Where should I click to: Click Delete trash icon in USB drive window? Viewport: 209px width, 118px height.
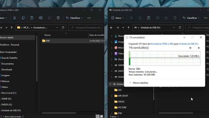(175, 18)
